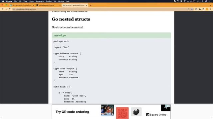Open the Chrome application menu
Viewport: 213px width, 119px height.
[9, 1]
